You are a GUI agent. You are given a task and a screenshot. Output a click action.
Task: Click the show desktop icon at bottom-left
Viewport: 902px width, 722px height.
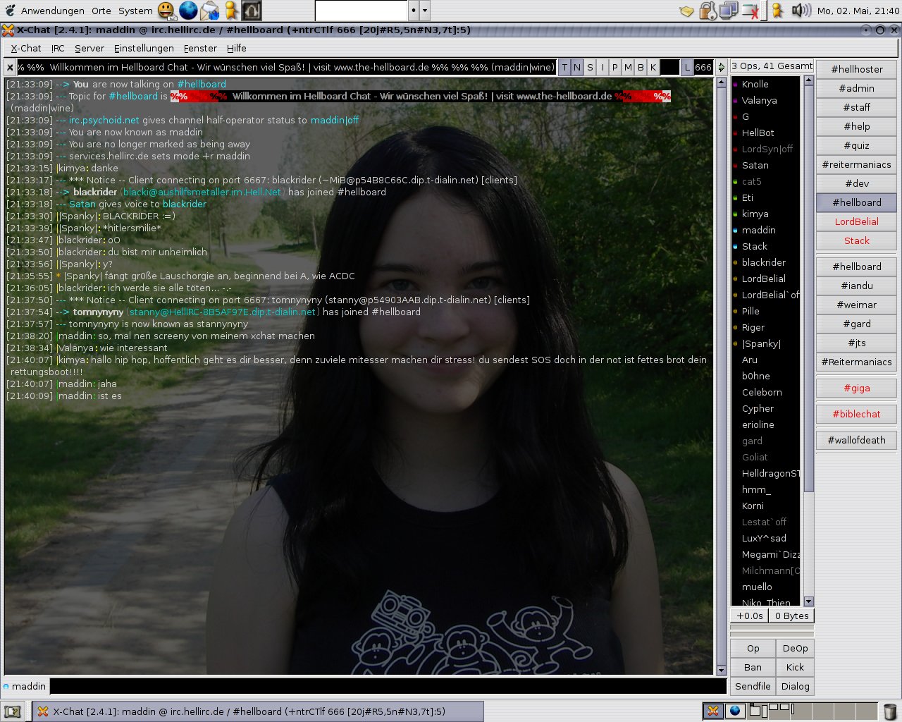(12, 711)
